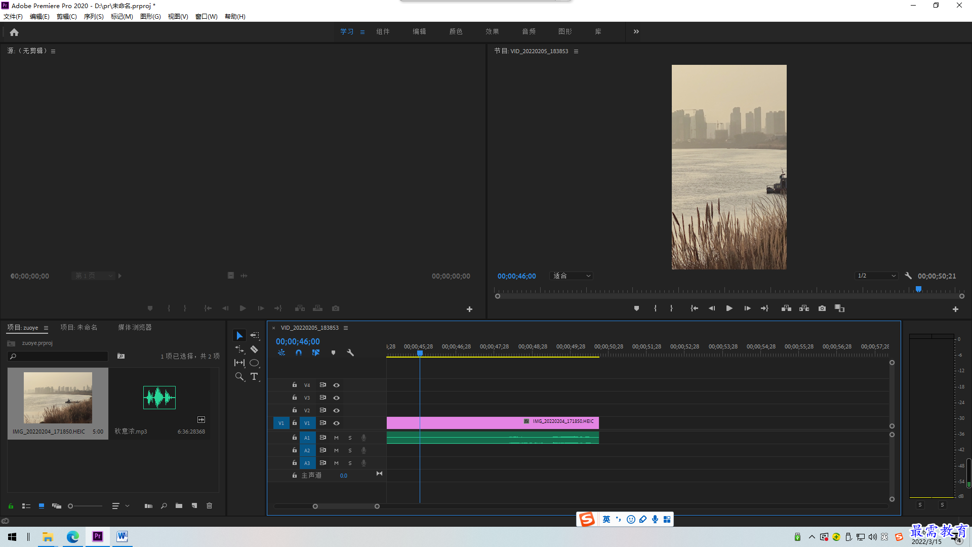Open Program monitor panel menu

(x=576, y=51)
